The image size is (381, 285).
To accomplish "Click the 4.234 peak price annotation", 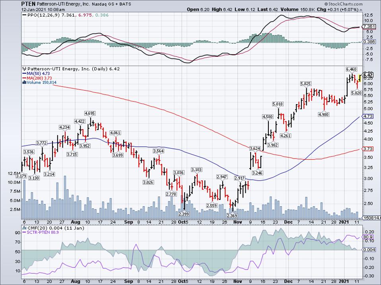I will (64, 127).
